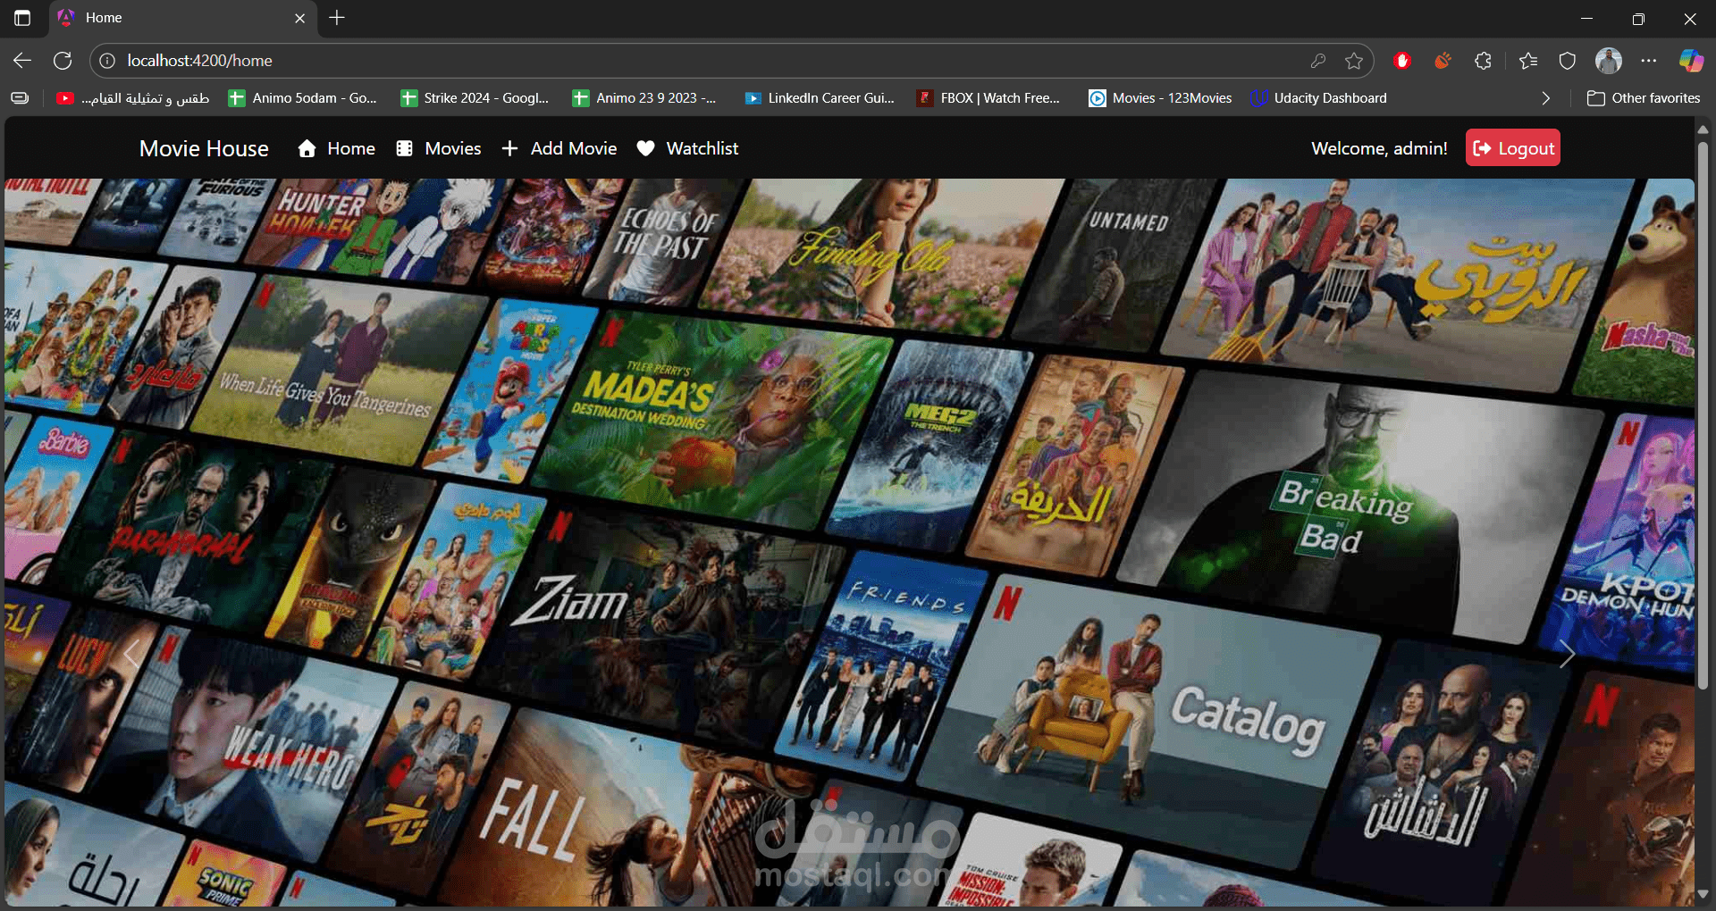Open Add Movie page in navbar
This screenshot has height=911, width=1716.
(559, 148)
